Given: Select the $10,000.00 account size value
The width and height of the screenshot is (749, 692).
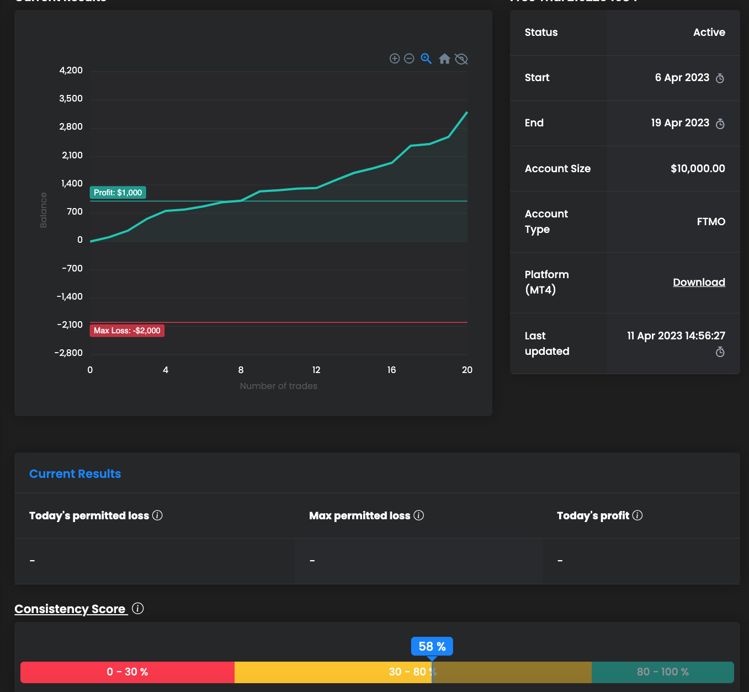Looking at the screenshot, I should pos(698,168).
